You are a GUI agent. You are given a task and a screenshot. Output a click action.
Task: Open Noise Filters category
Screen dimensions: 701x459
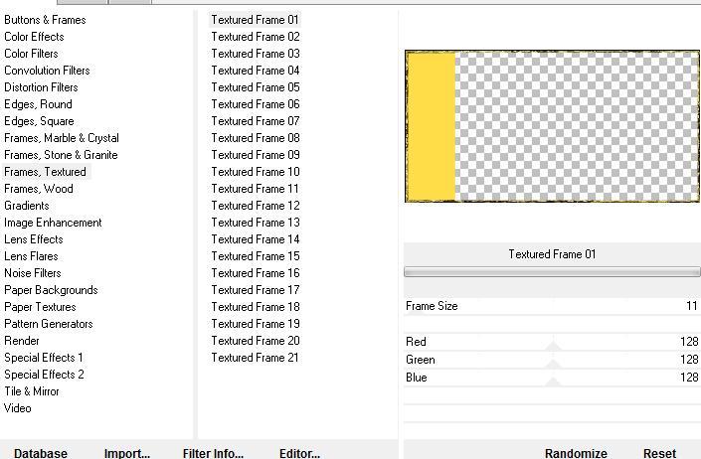(32, 273)
